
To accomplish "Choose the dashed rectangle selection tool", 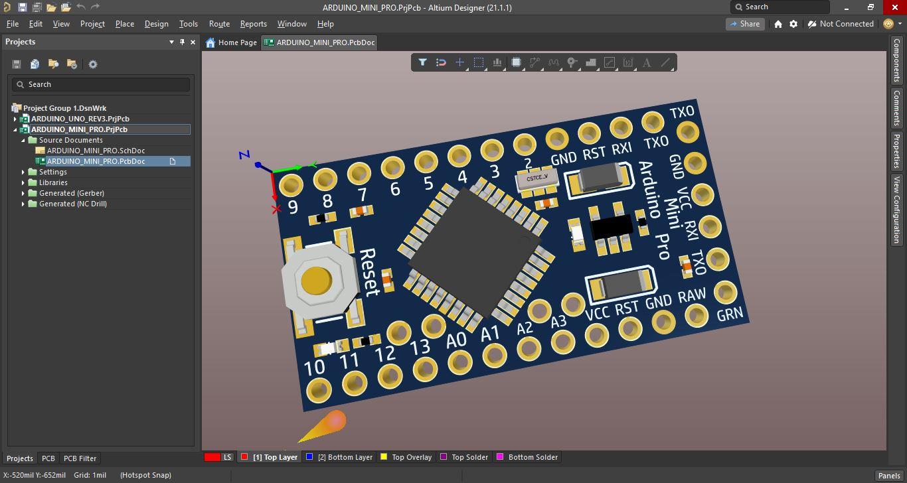I will (x=478, y=62).
